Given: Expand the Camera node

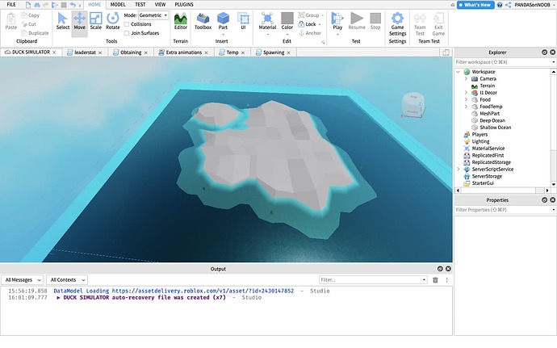Looking at the screenshot, I should [x=466, y=78].
